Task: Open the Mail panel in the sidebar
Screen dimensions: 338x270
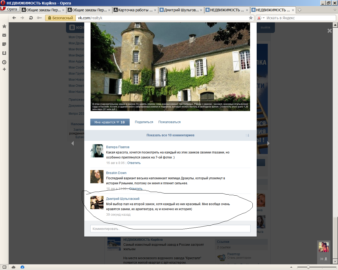Action: [x=4, y=35]
